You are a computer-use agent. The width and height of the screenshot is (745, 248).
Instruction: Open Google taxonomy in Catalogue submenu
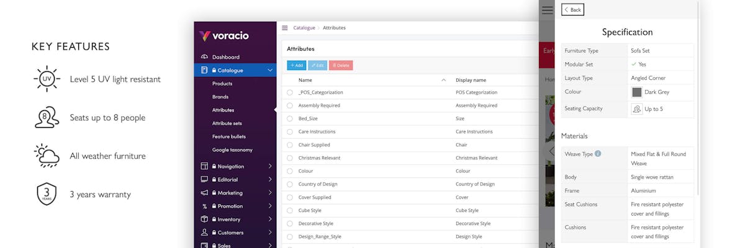point(232,149)
